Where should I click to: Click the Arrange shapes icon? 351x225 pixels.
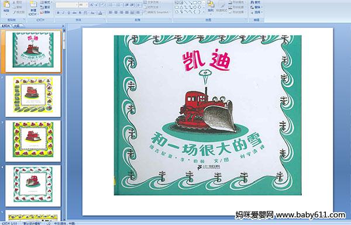click(211, 6)
